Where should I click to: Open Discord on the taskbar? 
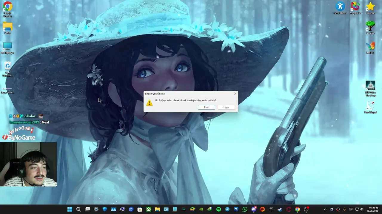pyautogui.click(x=254, y=209)
